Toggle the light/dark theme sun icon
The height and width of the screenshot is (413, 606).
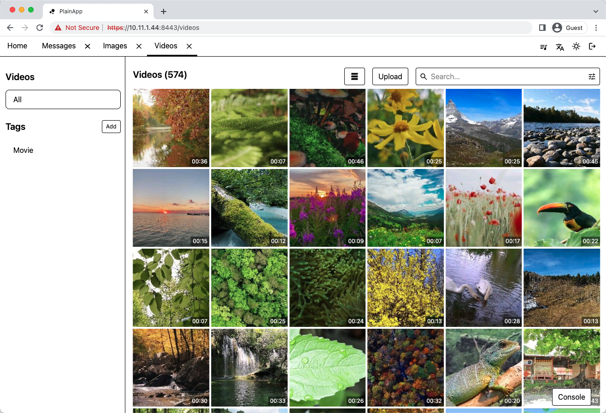coord(576,47)
